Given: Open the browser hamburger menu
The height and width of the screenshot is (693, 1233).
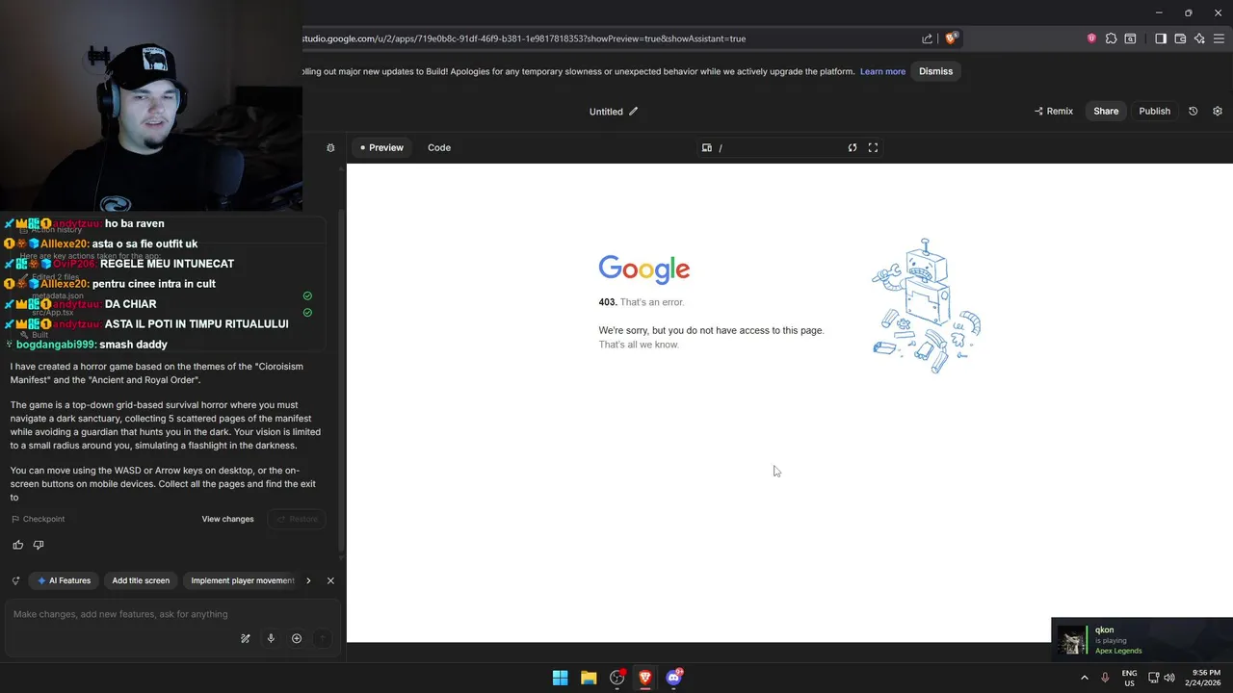Looking at the screenshot, I should pos(1219,38).
